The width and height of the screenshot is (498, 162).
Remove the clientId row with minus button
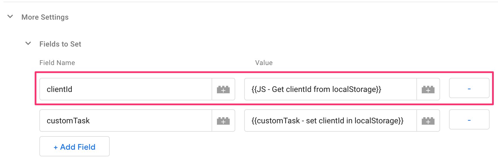tap(469, 88)
